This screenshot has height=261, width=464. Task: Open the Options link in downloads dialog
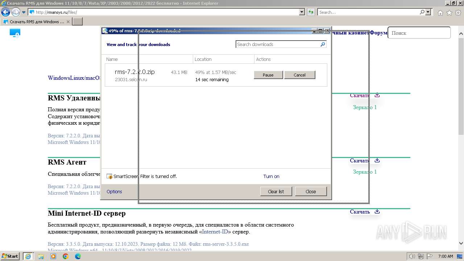click(114, 191)
